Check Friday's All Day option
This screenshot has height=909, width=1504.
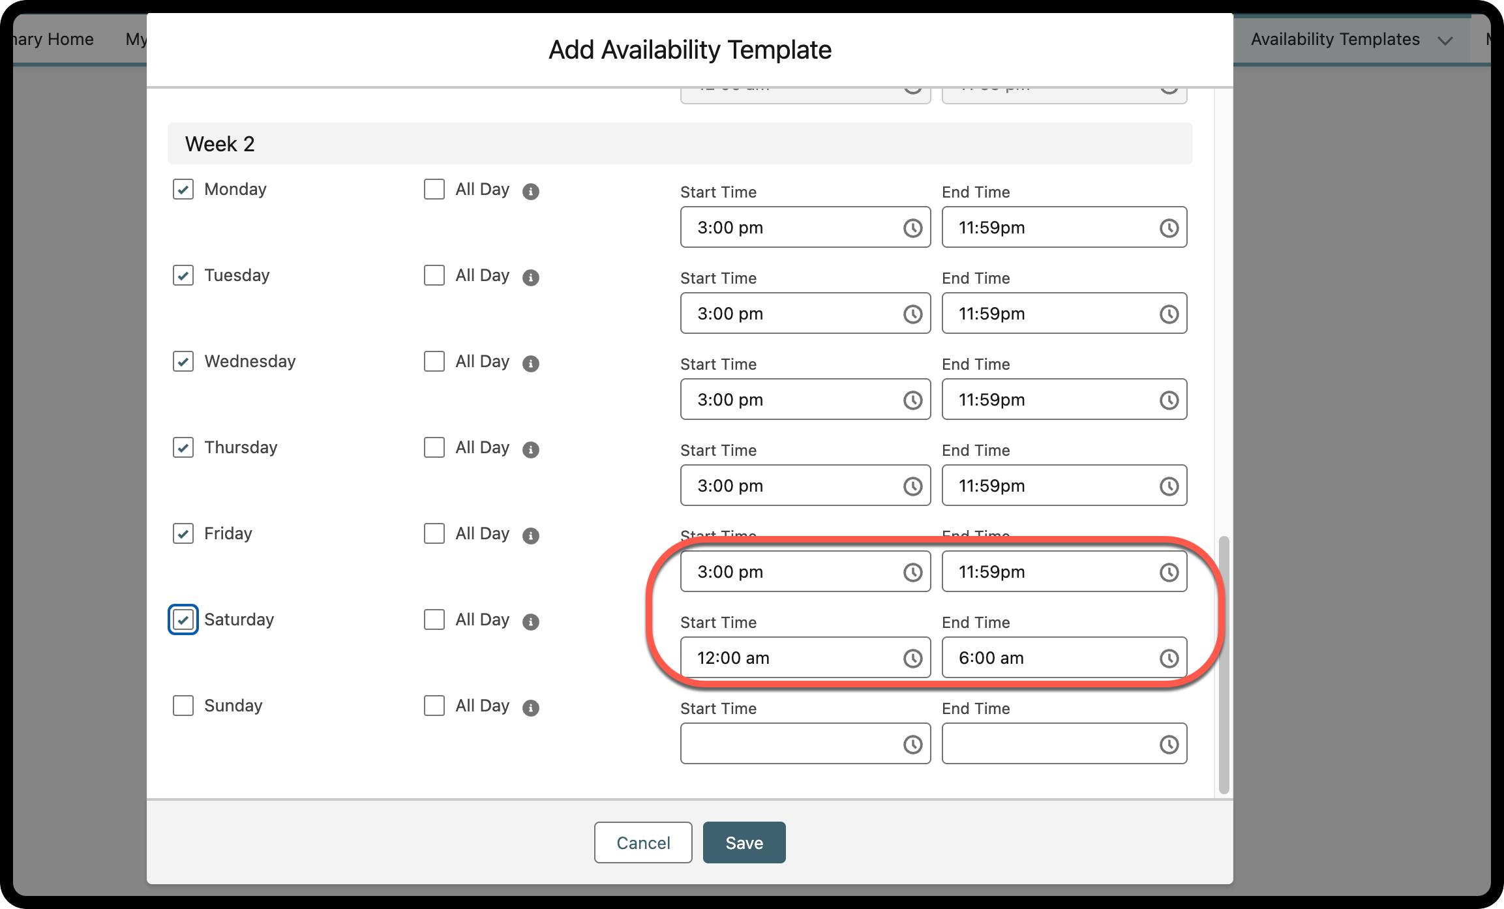[434, 533]
